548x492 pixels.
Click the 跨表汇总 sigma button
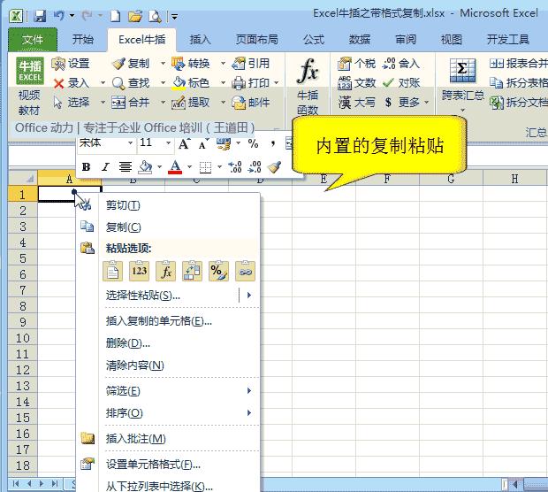[x=462, y=84]
